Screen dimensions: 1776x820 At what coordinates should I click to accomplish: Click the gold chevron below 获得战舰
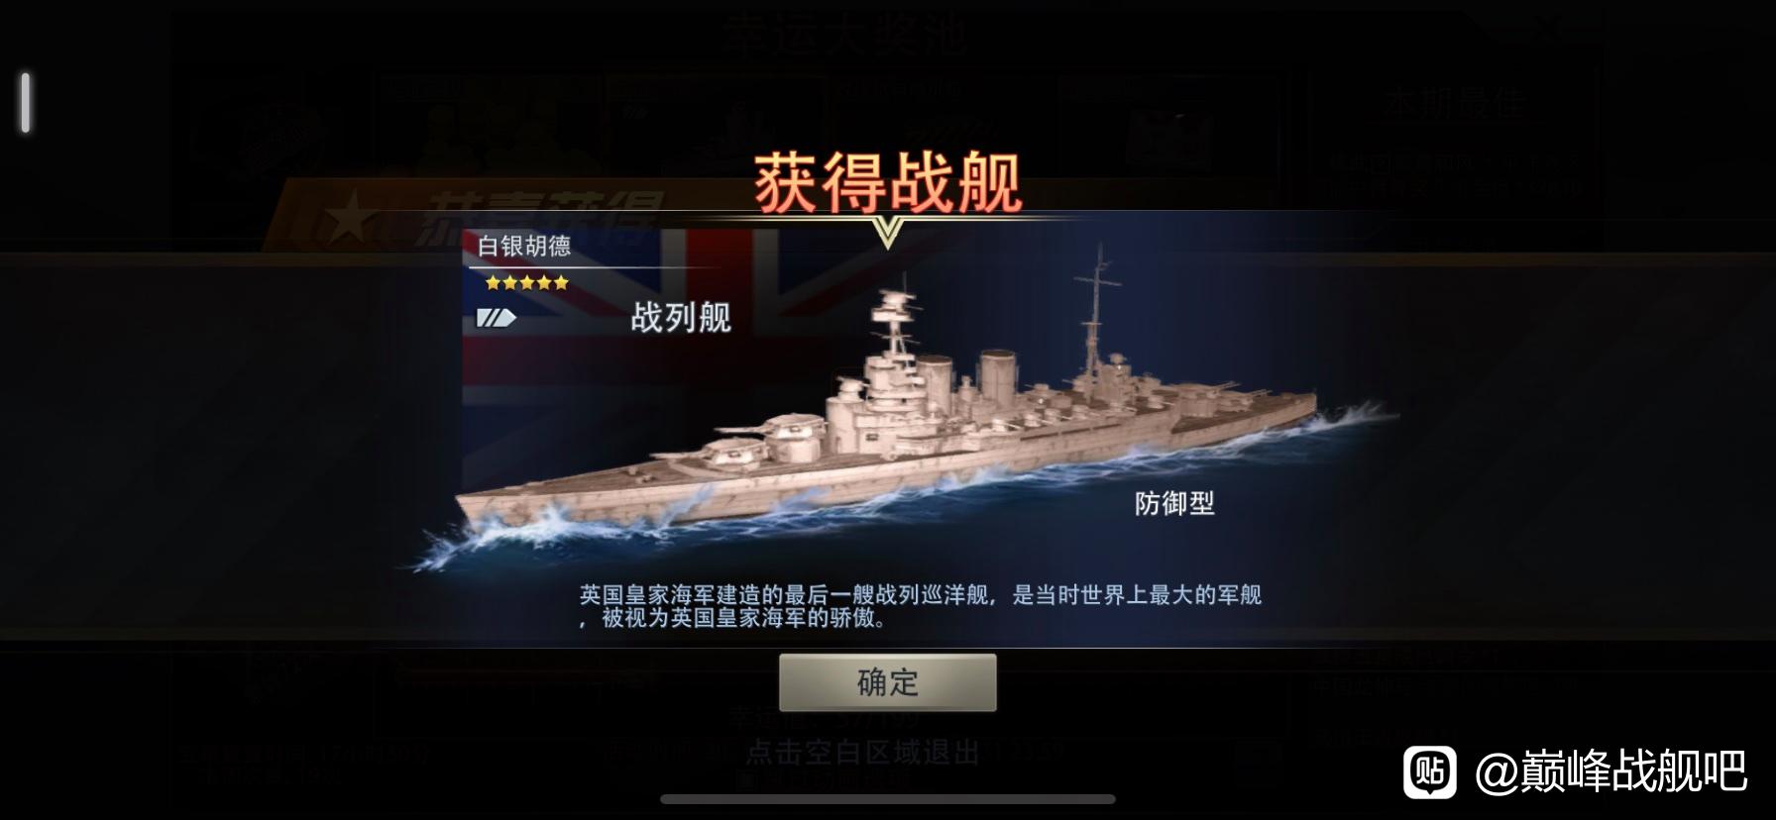[x=887, y=234]
